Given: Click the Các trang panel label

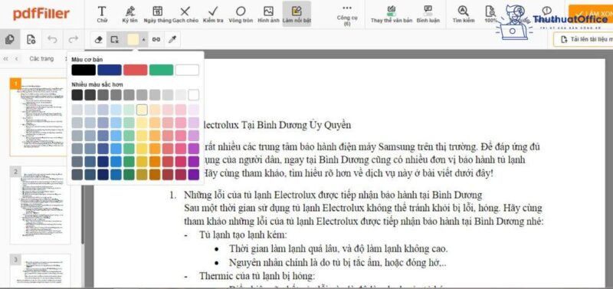Looking at the screenshot, I should [x=41, y=59].
